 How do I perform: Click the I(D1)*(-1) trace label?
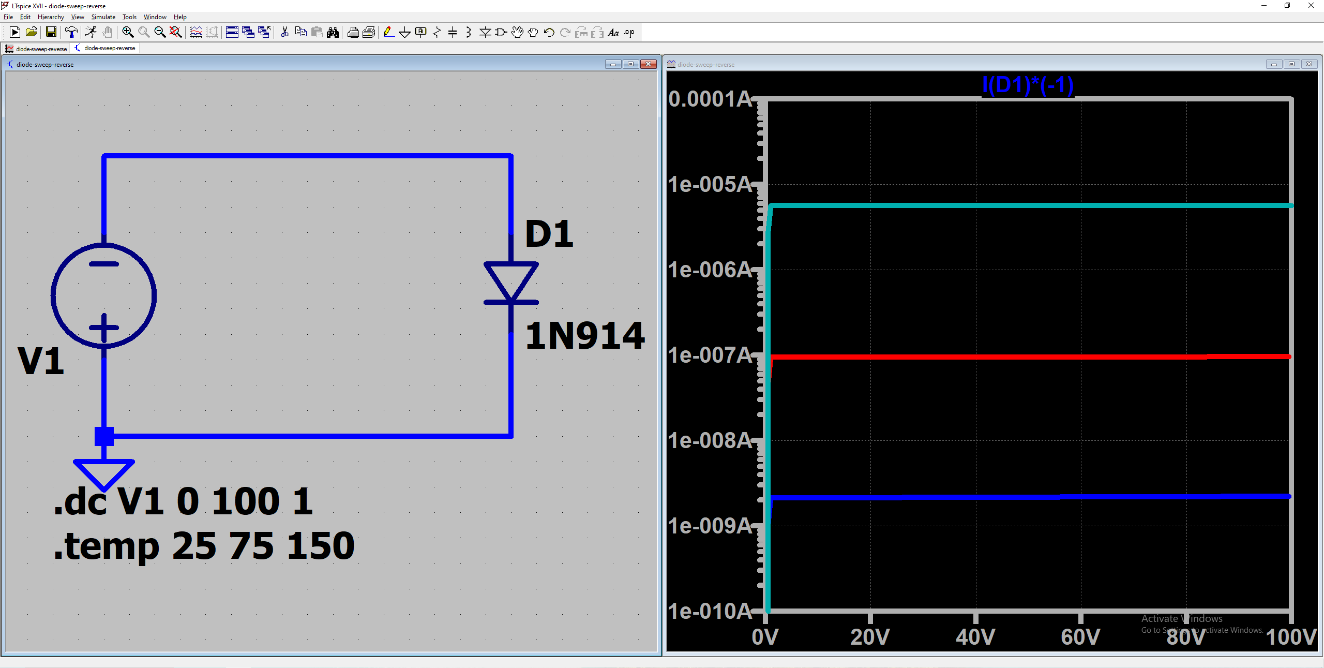[x=1027, y=85]
